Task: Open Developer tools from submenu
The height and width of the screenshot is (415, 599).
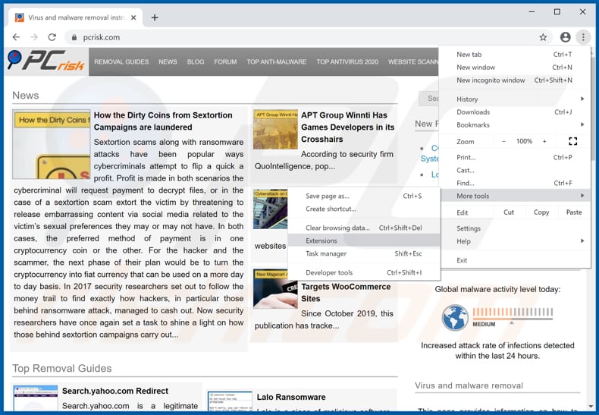Action: tap(364, 272)
